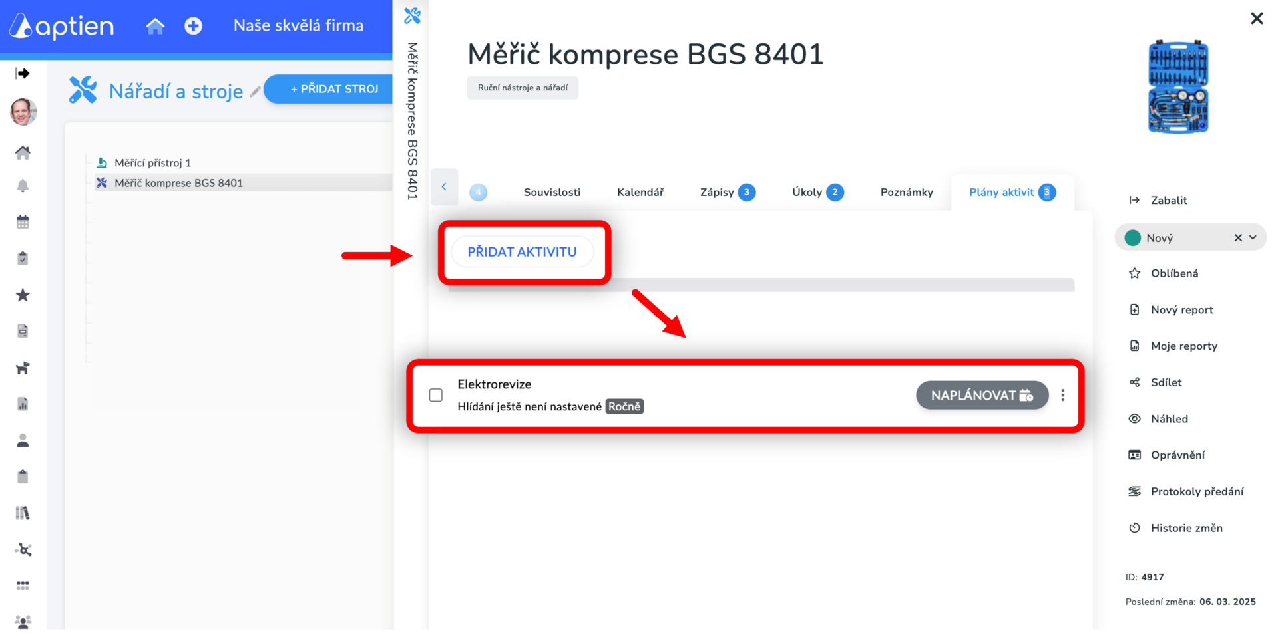
Task: Click the NAPLÁNOVAT button
Action: coord(982,396)
